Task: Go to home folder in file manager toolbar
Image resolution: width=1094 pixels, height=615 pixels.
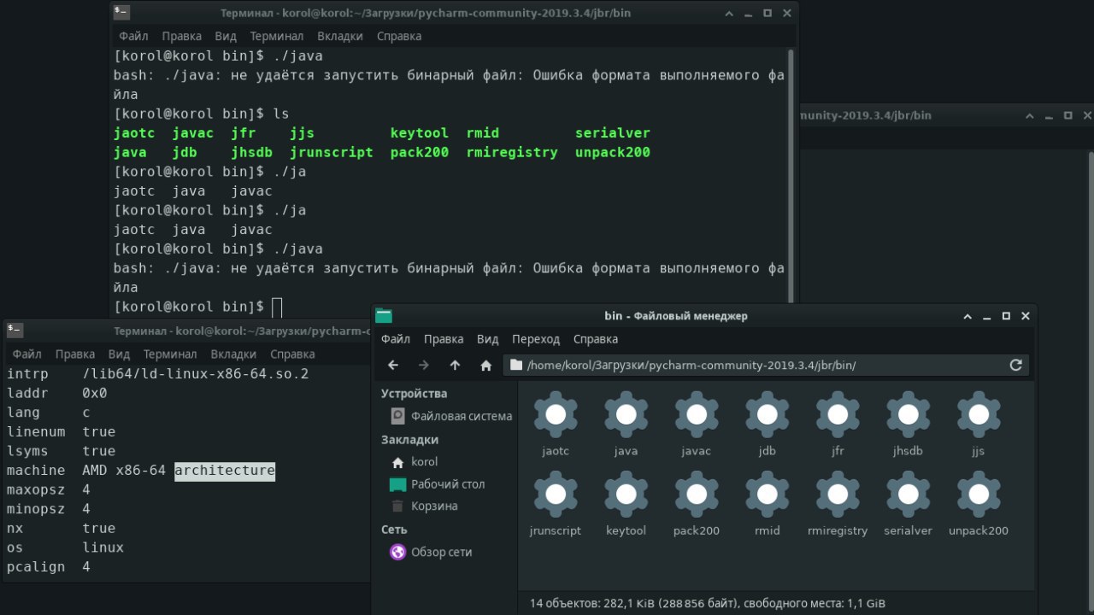Action: (485, 365)
